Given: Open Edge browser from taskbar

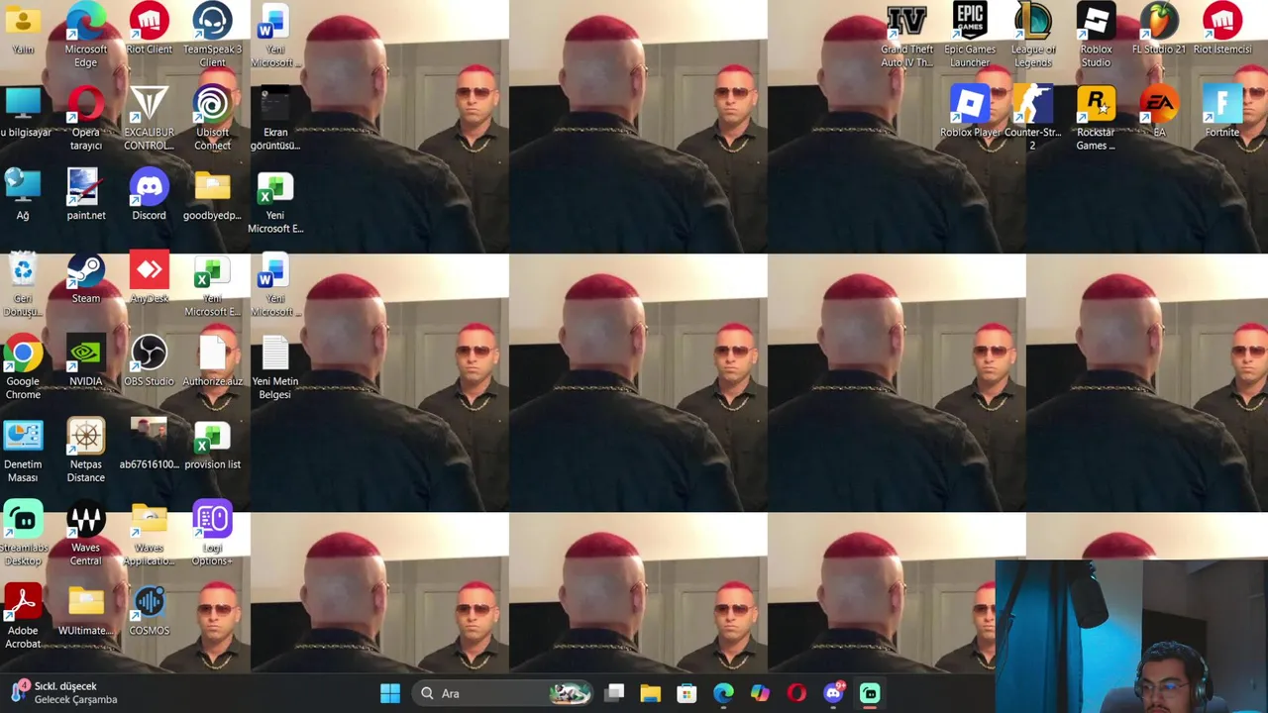Looking at the screenshot, I should click(723, 693).
